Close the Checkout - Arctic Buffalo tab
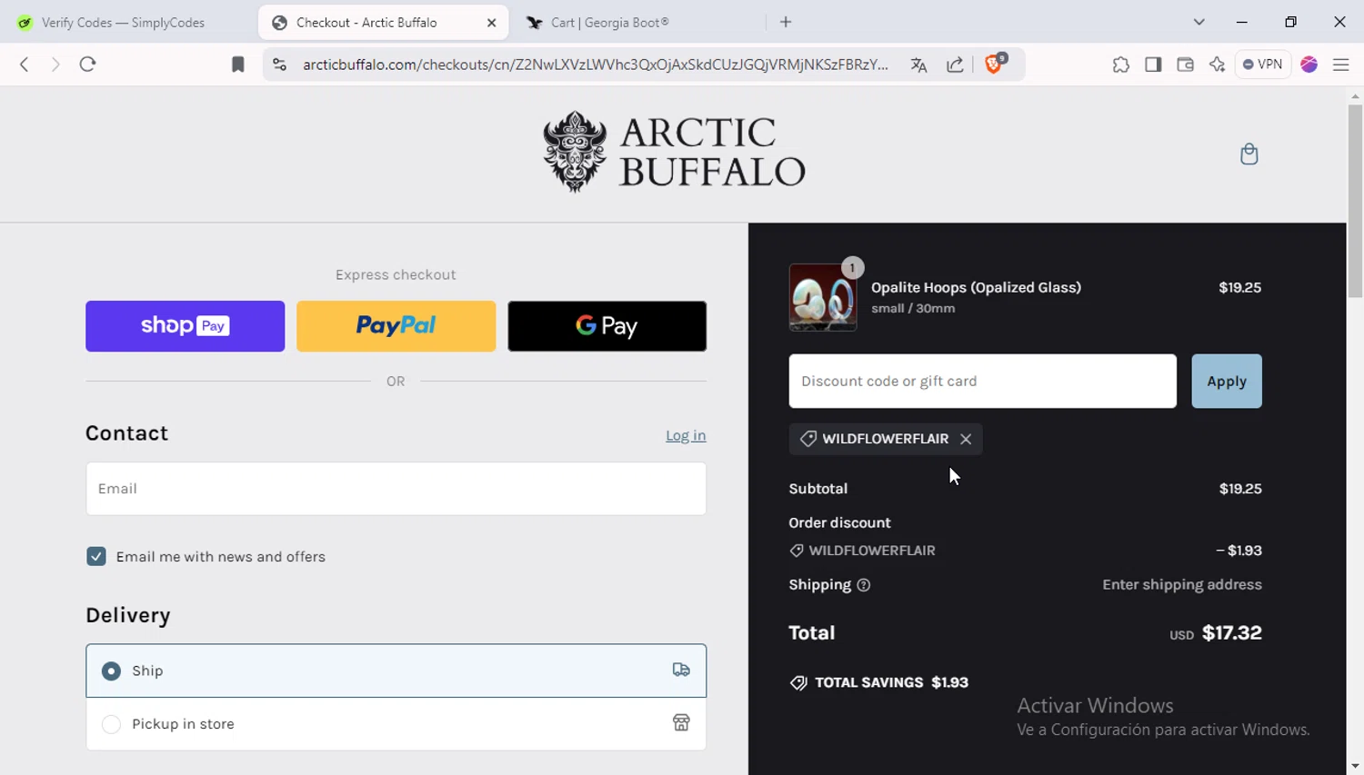 [491, 23]
